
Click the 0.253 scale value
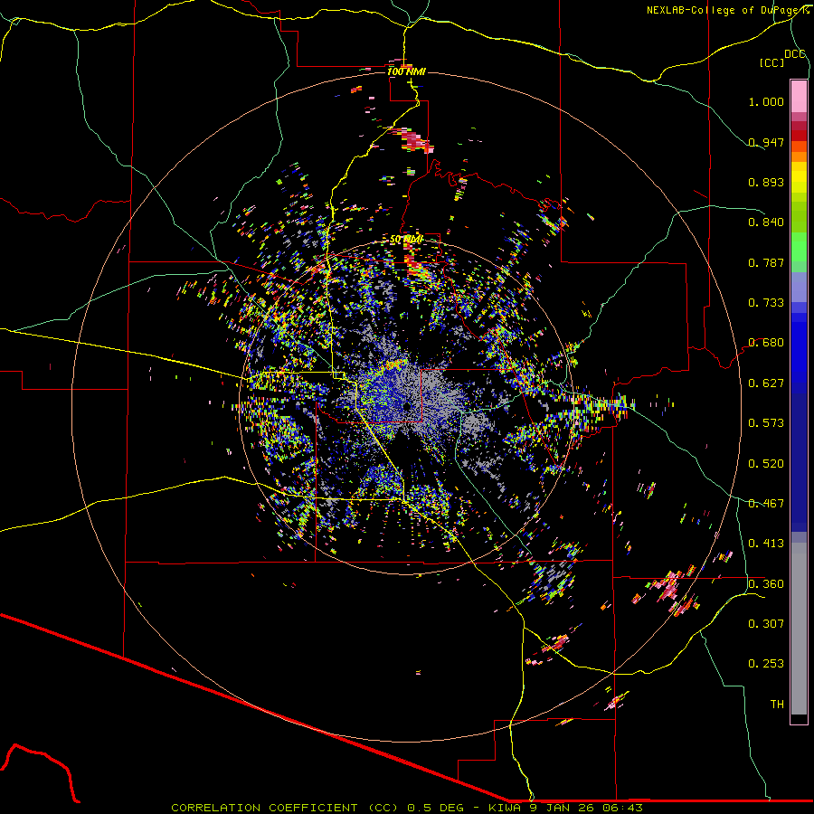pyautogui.click(x=766, y=664)
